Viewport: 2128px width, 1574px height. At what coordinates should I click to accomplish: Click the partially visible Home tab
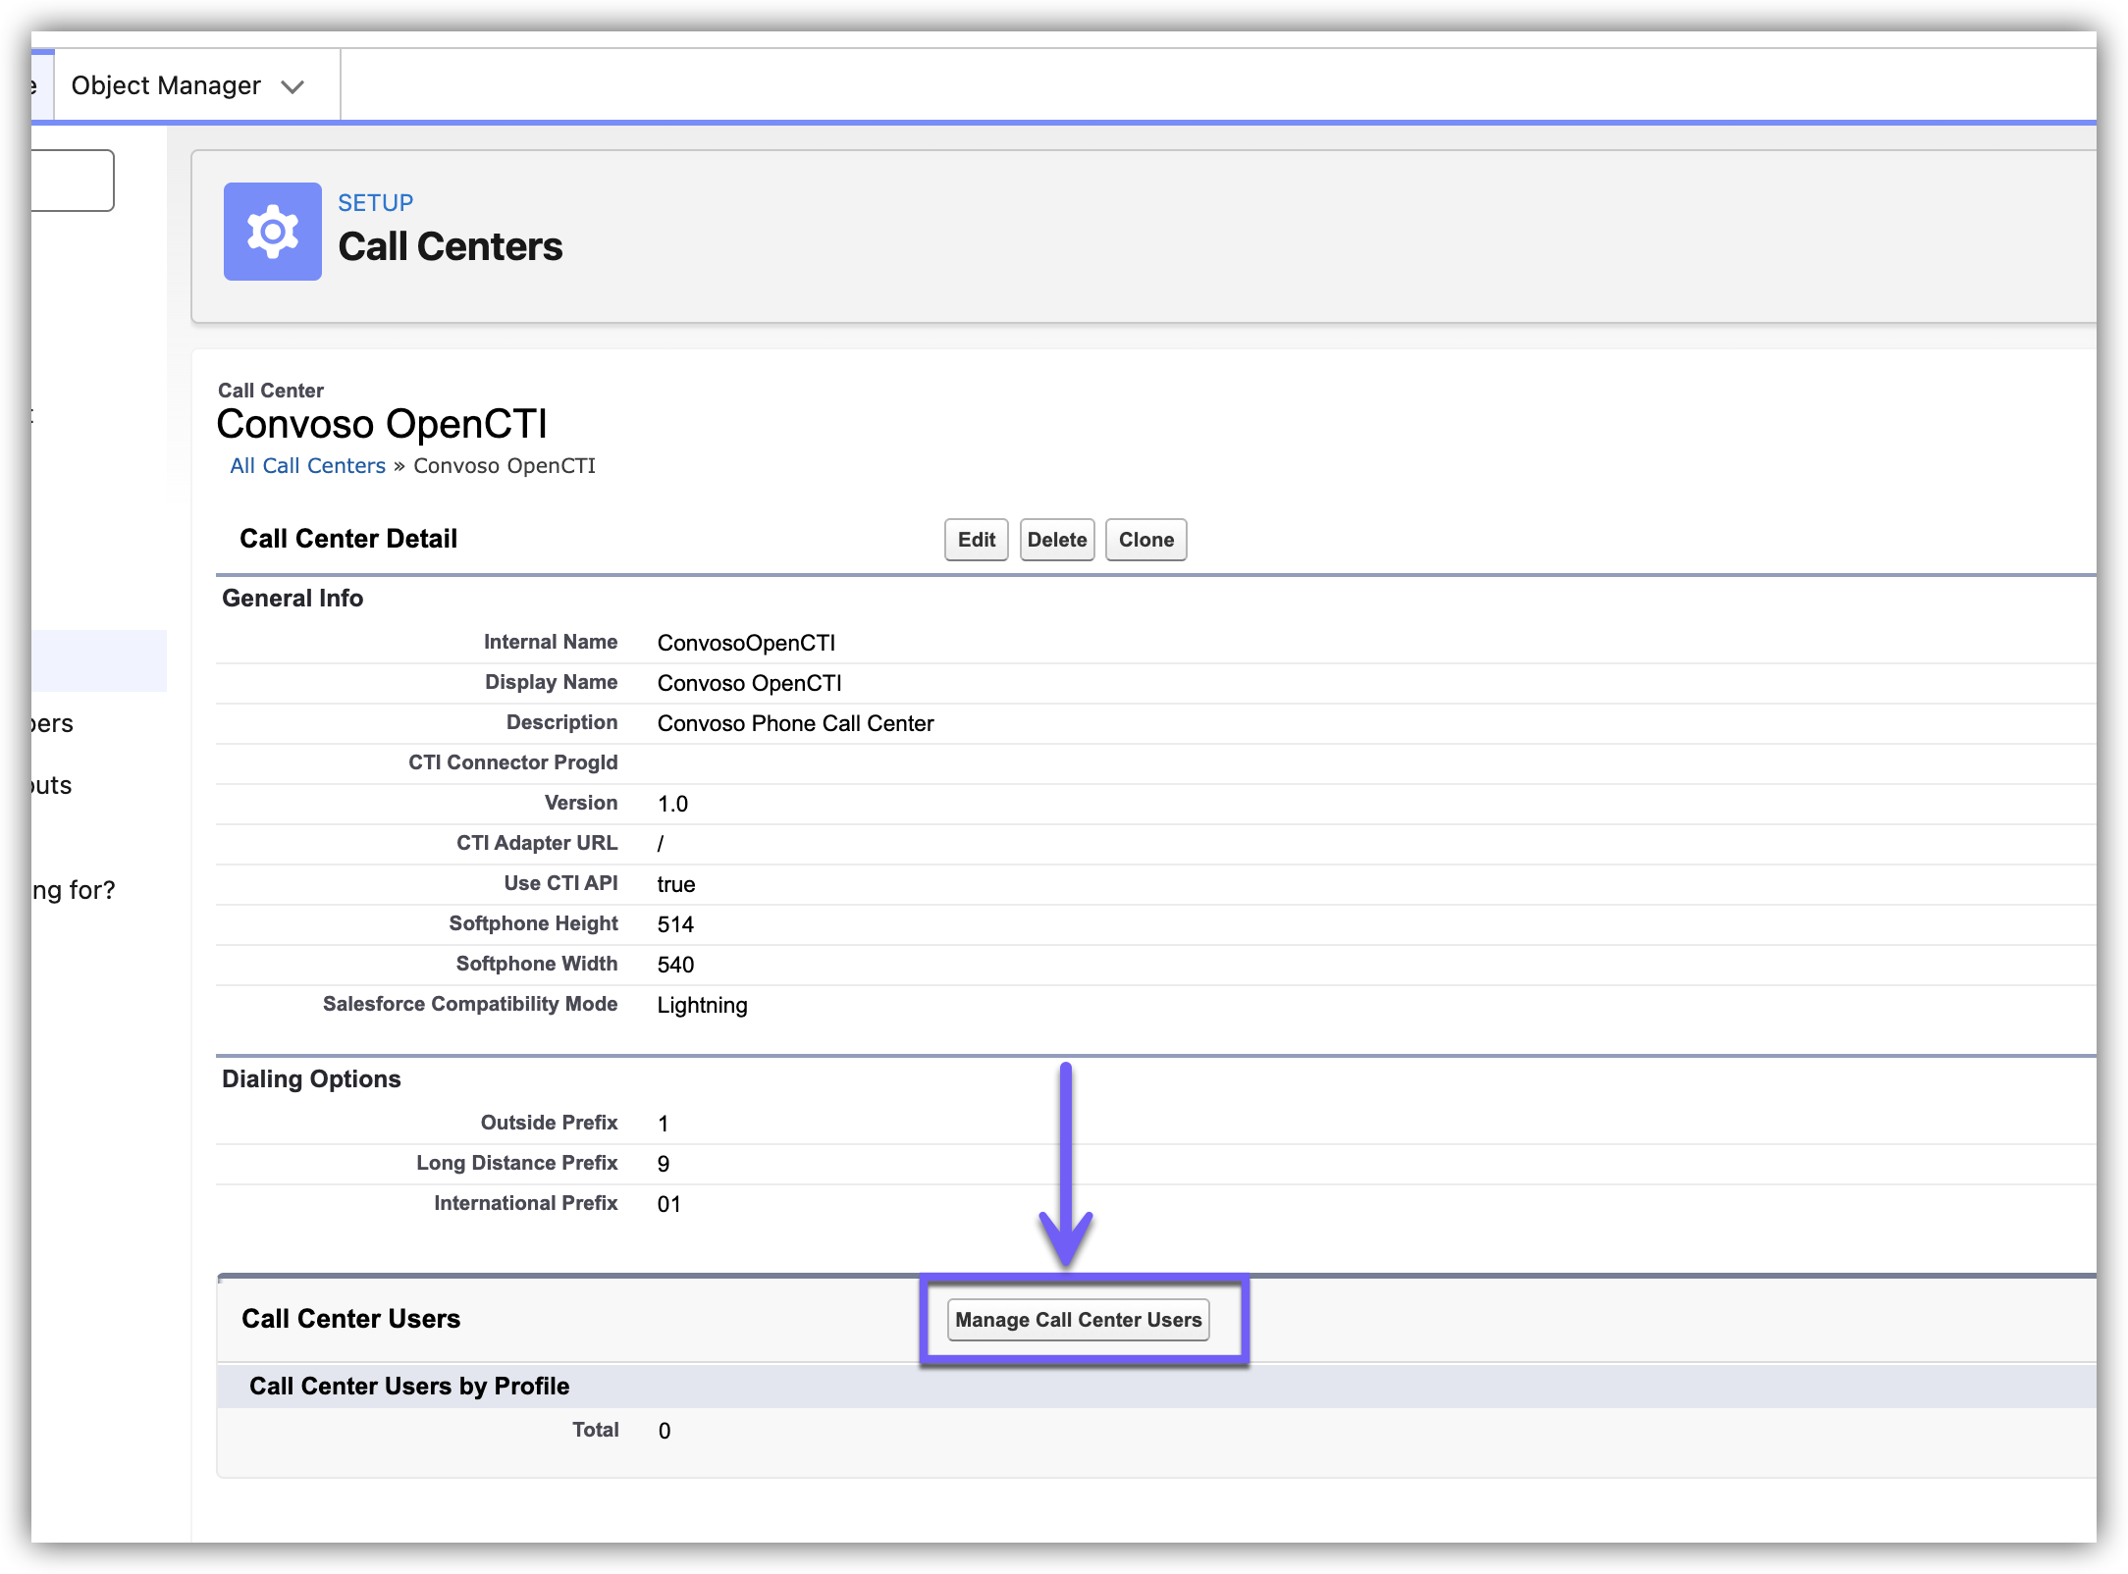[41, 85]
